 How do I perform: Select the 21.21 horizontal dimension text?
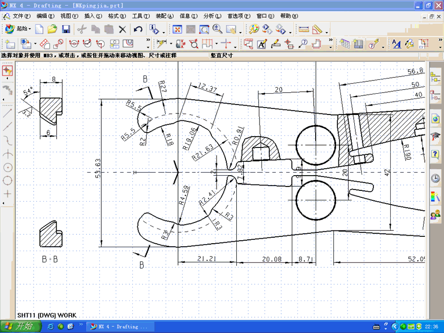coord(206,259)
